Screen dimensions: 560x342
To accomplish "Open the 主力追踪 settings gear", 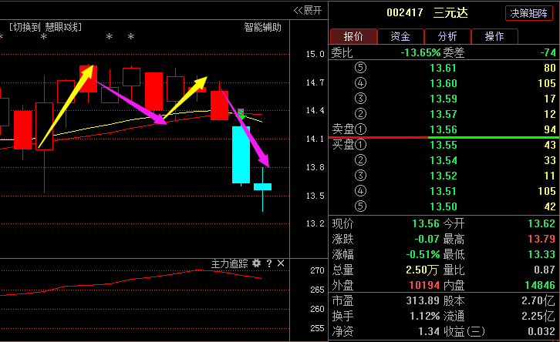I will (256, 263).
